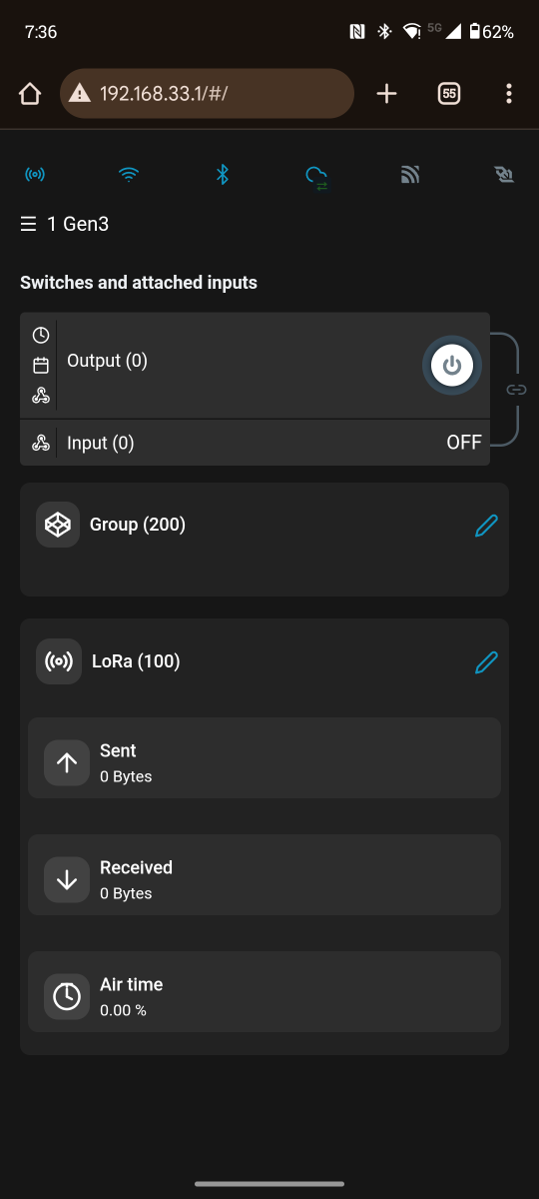This screenshot has height=1199, width=539.
Task: Edit the Group (200) component
Action: tap(486, 525)
